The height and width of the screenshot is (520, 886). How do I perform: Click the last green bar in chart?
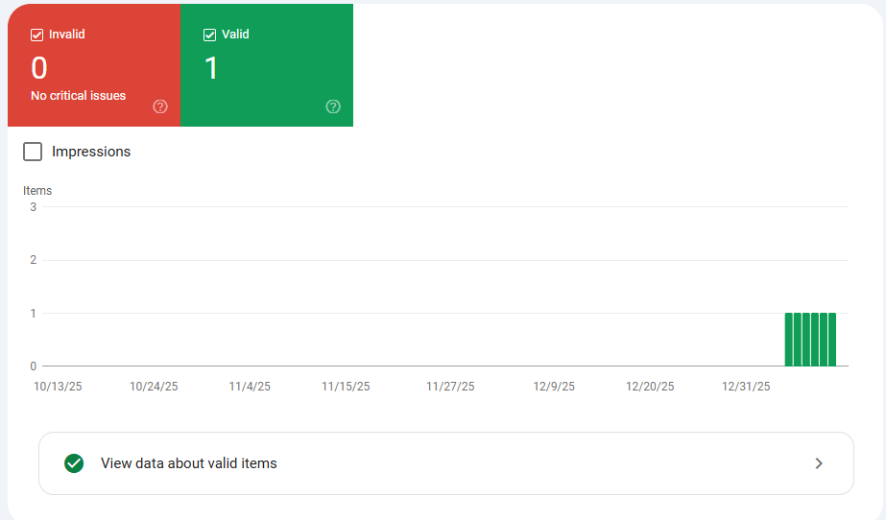832,340
